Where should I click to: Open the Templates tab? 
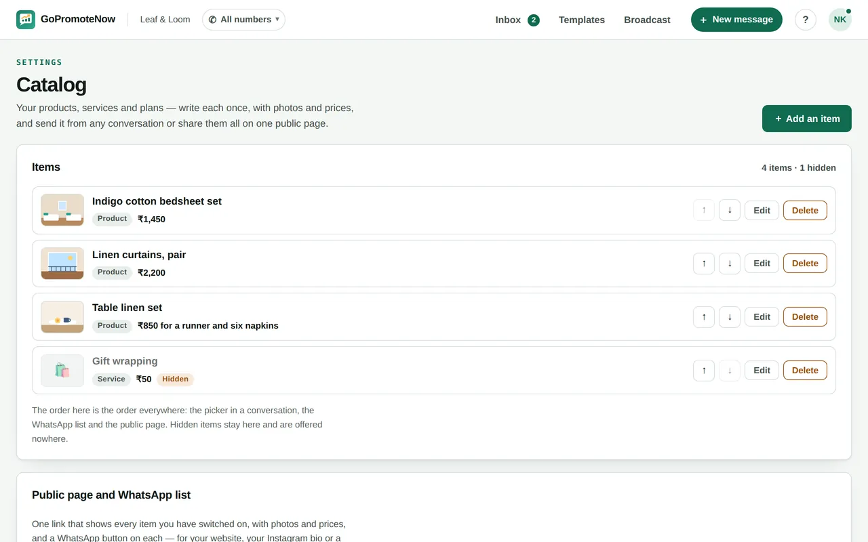(582, 20)
